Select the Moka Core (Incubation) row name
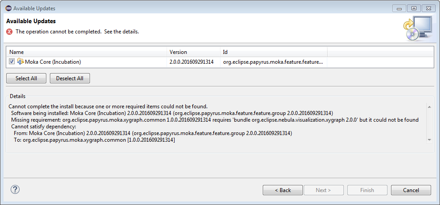Viewport: 440px width, 205px height. pos(53,62)
